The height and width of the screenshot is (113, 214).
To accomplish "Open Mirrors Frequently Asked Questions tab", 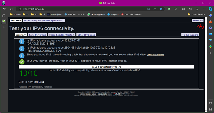I will tap(43, 21).
